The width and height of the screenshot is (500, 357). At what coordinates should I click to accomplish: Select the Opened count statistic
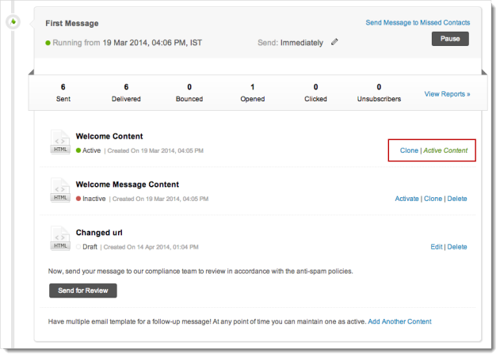point(252,93)
